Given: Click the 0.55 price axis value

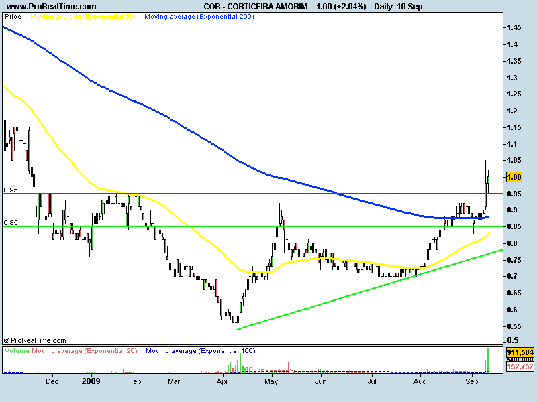Looking at the screenshot, I should pyautogui.click(x=514, y=326).
